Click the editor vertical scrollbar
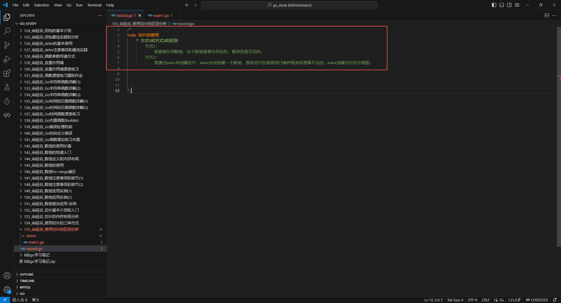 coord(559,137)
